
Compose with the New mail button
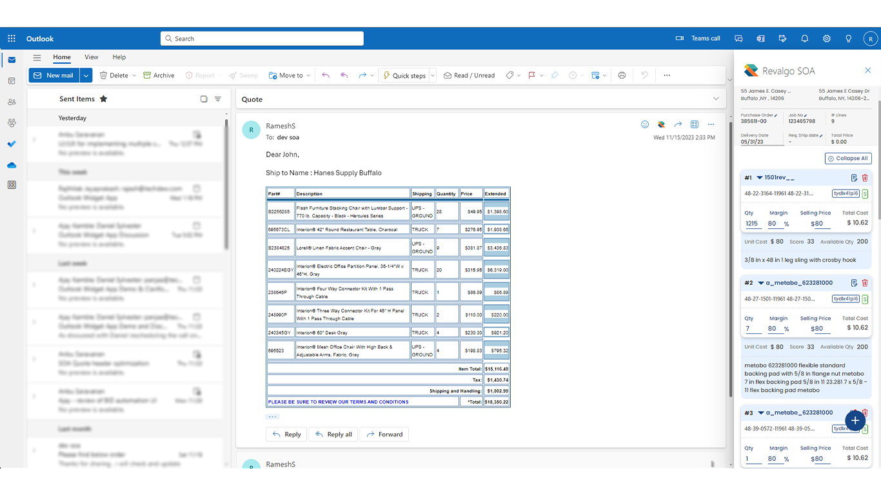[x=54, y=75]
